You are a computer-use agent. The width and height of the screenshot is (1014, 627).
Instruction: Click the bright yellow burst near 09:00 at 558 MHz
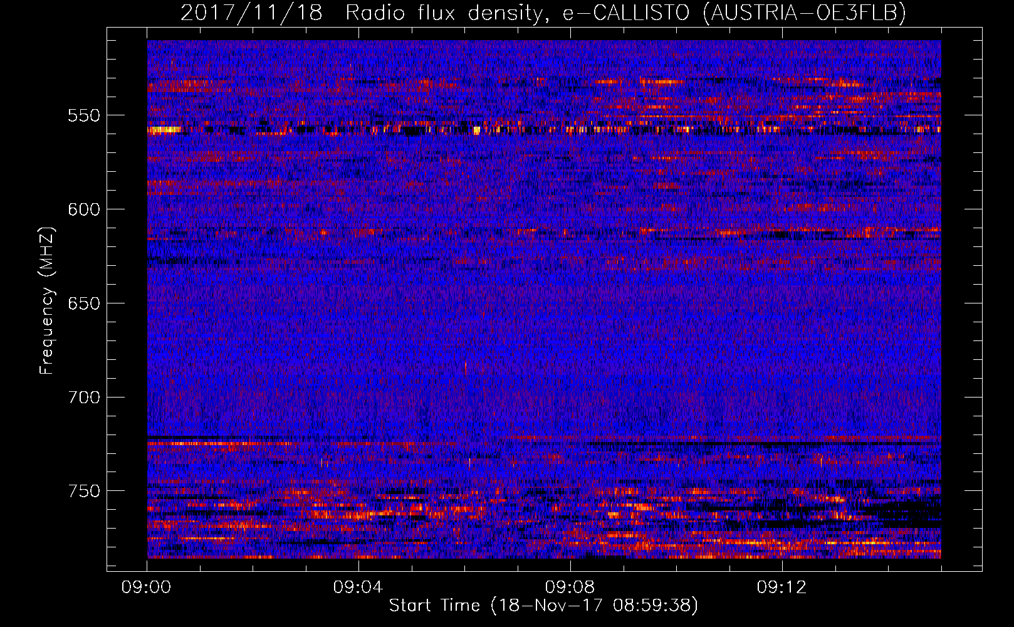click(x=164, y=130)
